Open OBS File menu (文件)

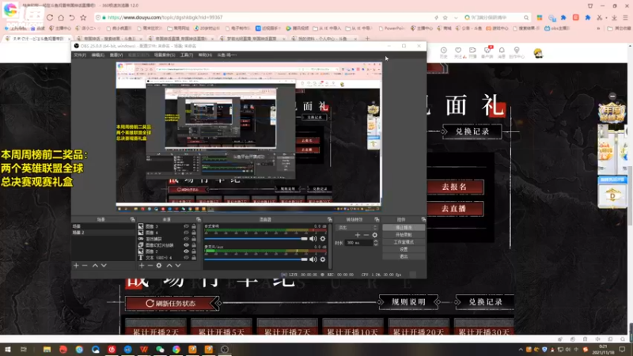(80, 55)
